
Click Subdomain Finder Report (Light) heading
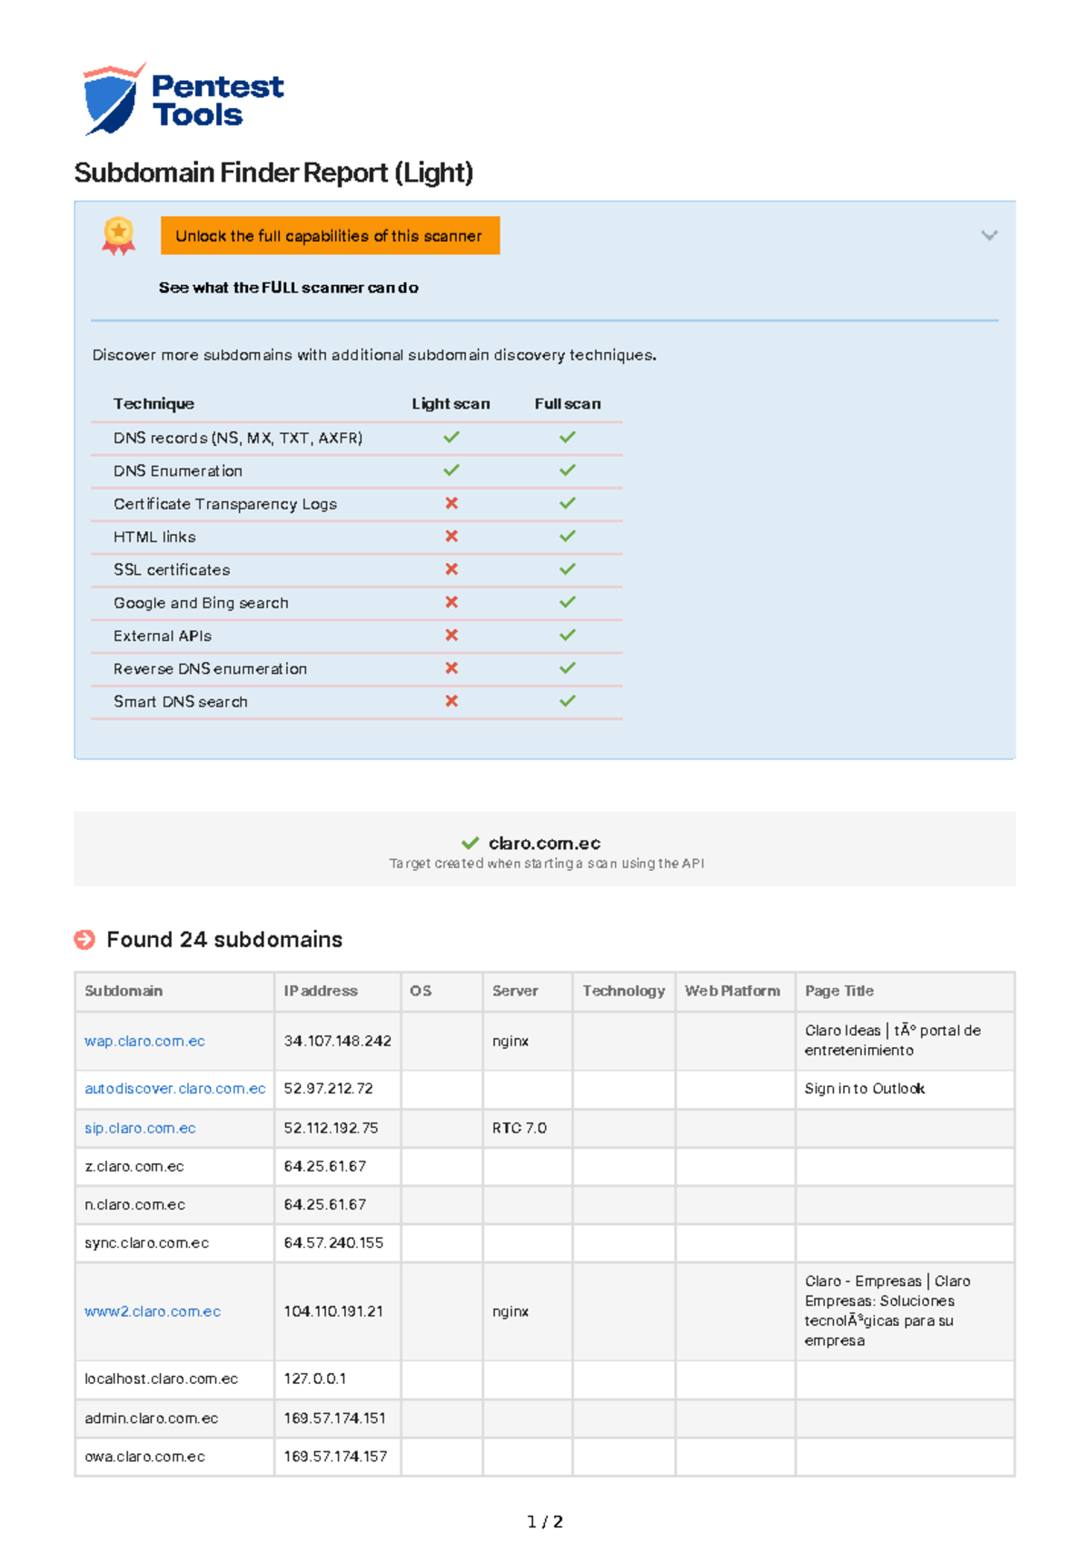(273, 173)
